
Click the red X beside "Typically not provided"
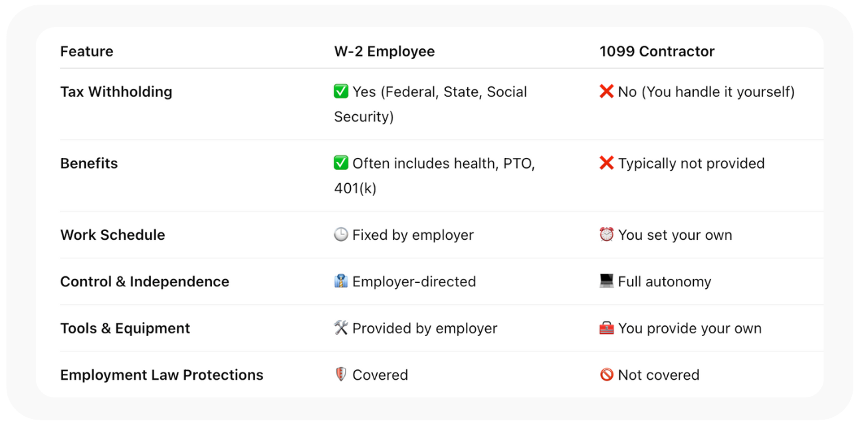(x=606, y=163)
